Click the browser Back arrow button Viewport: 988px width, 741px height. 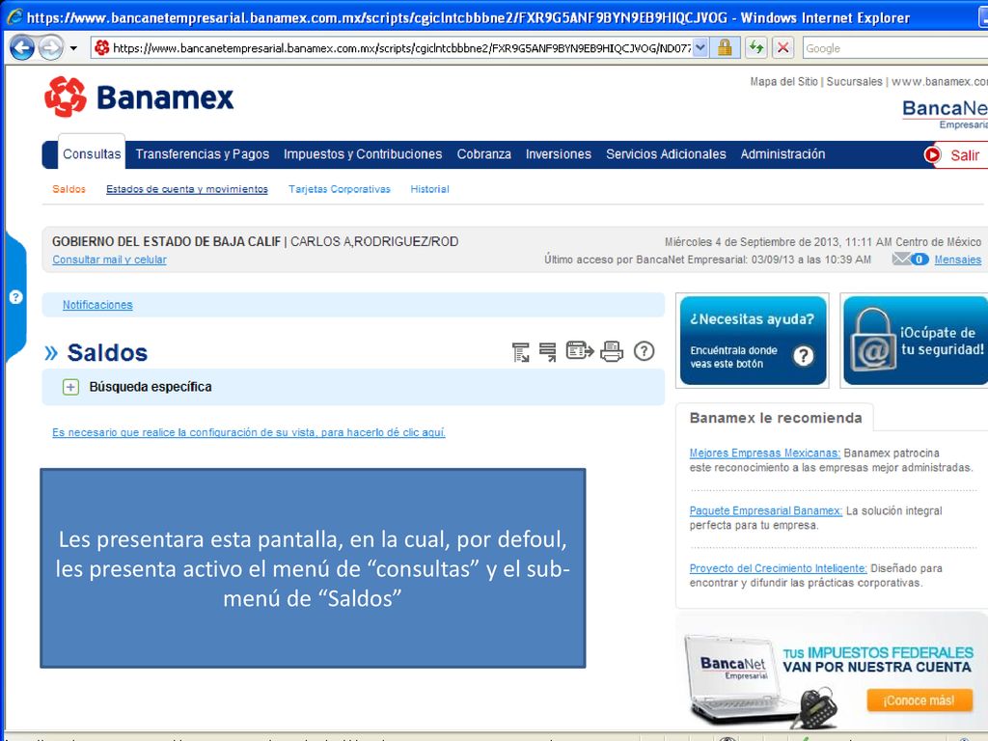point(22,48)
